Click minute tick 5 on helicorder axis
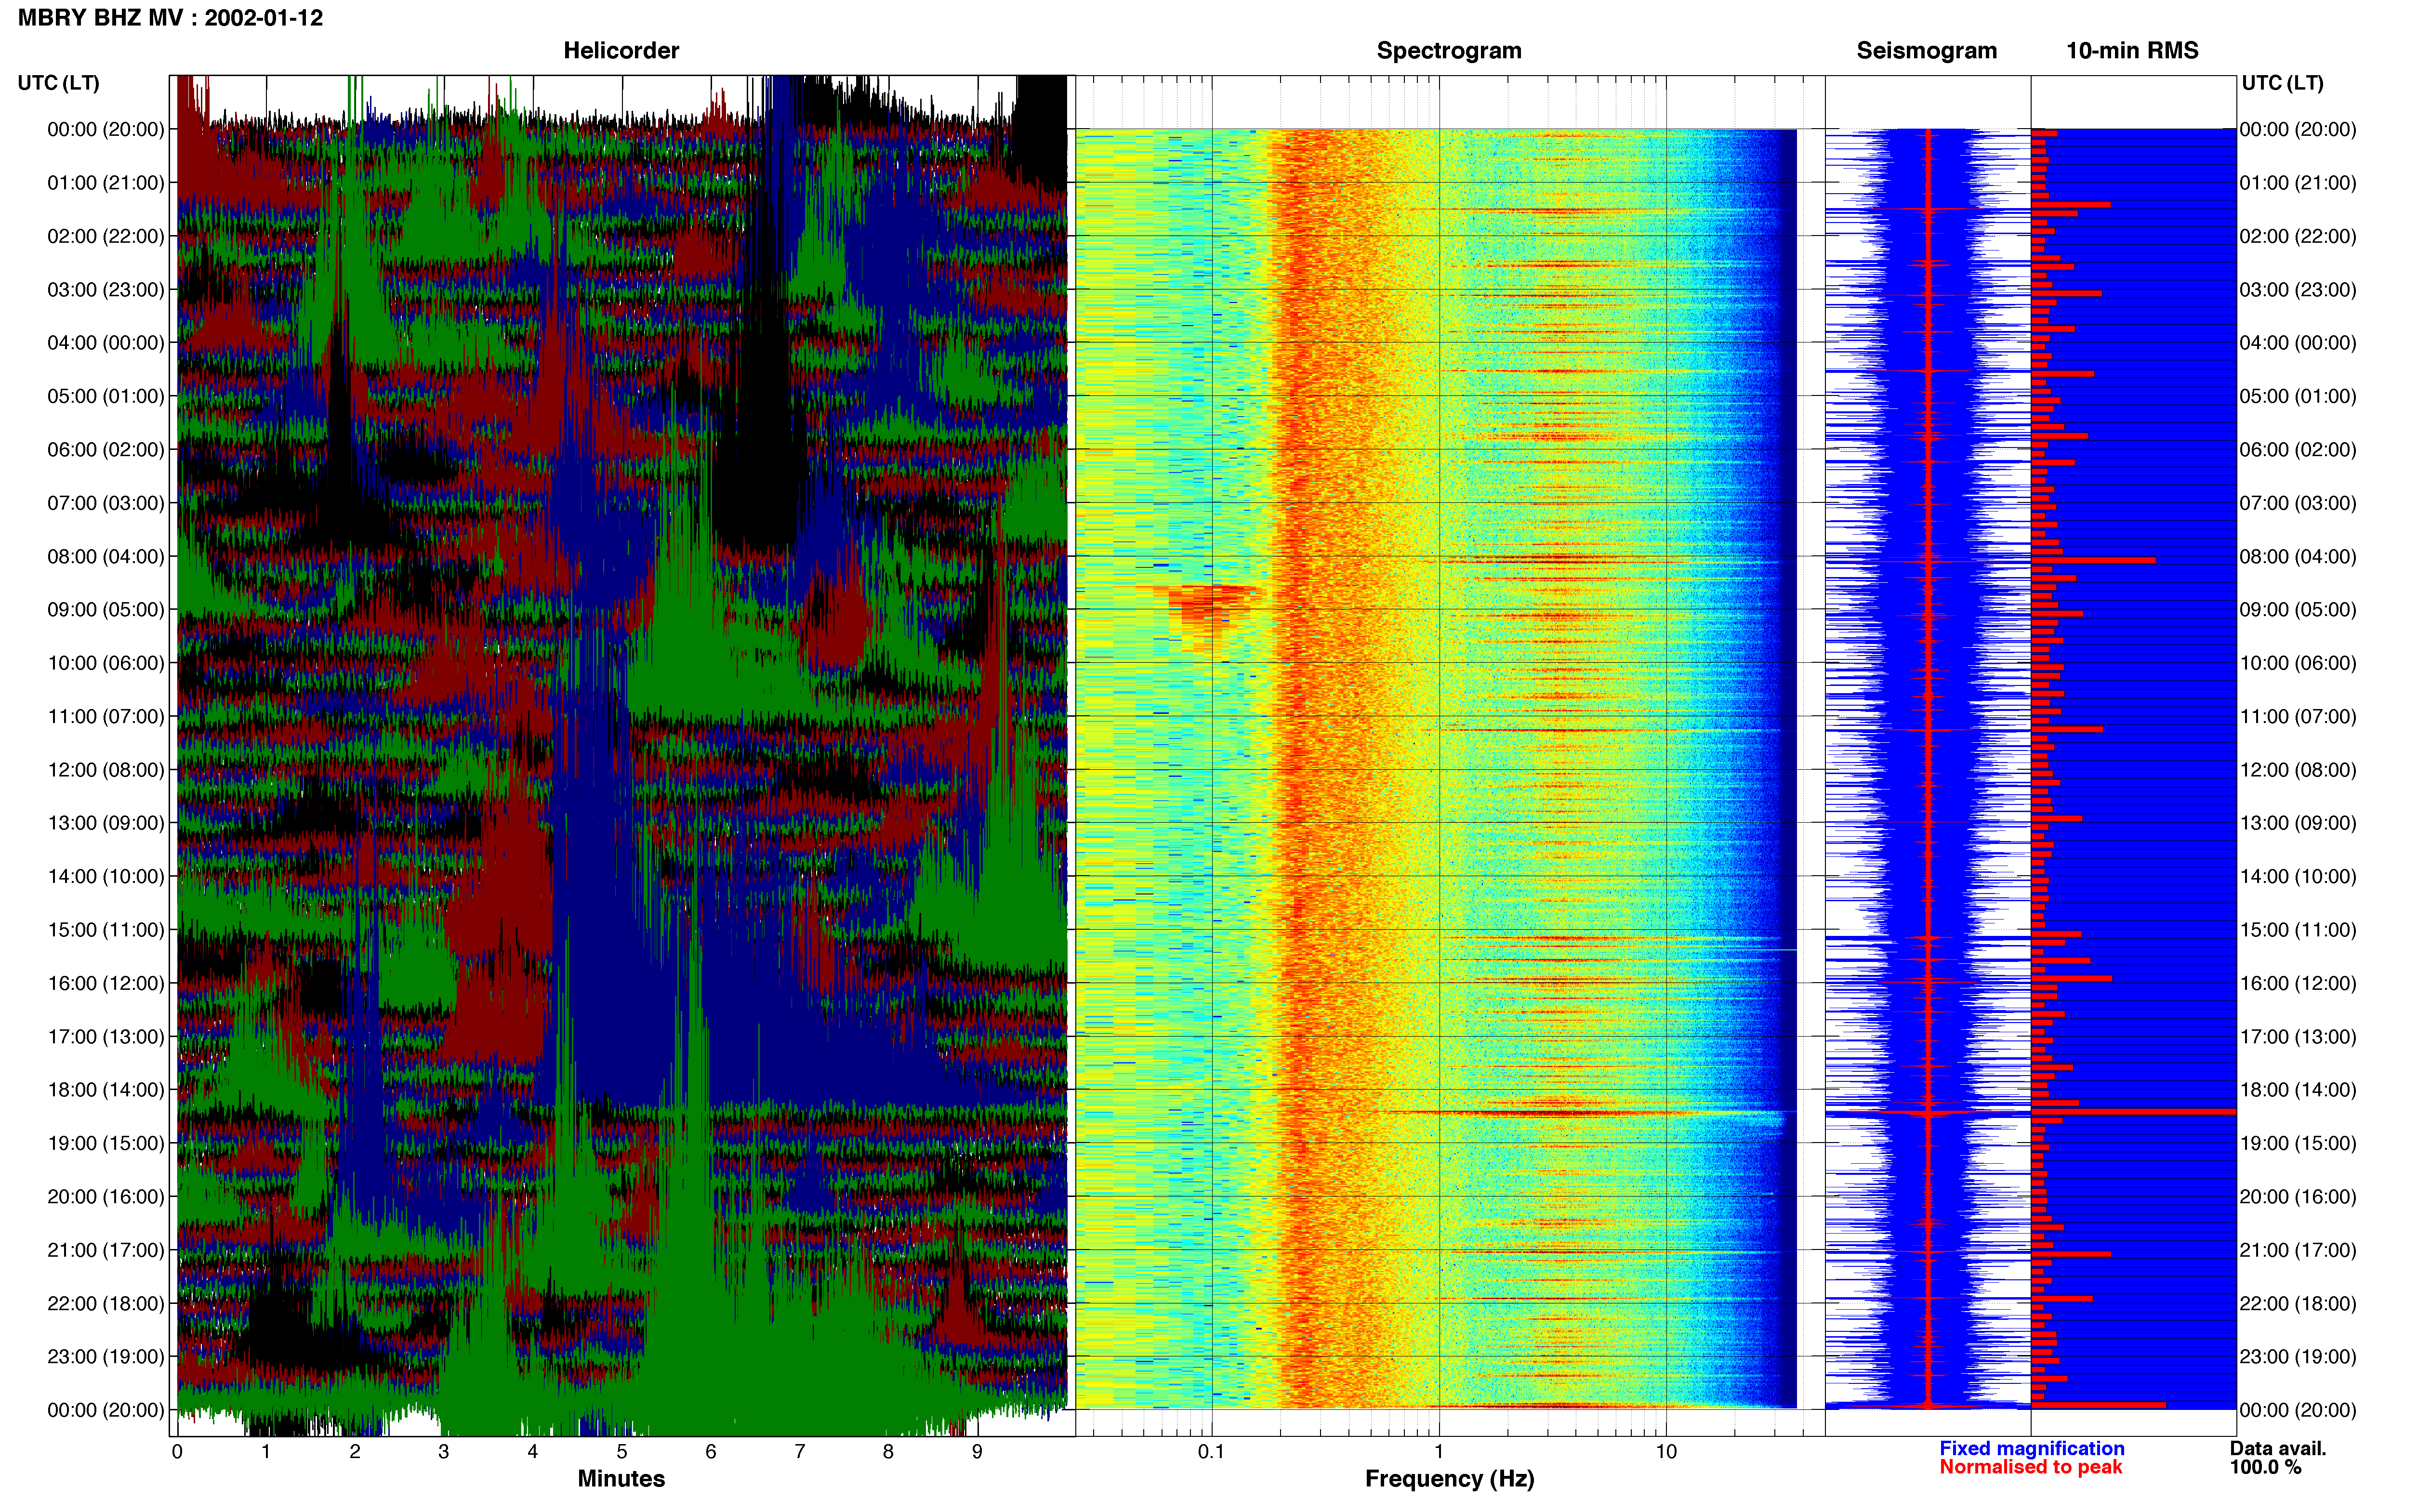The height and width of the screenshot is (1512, 2418). (622, 1451)
